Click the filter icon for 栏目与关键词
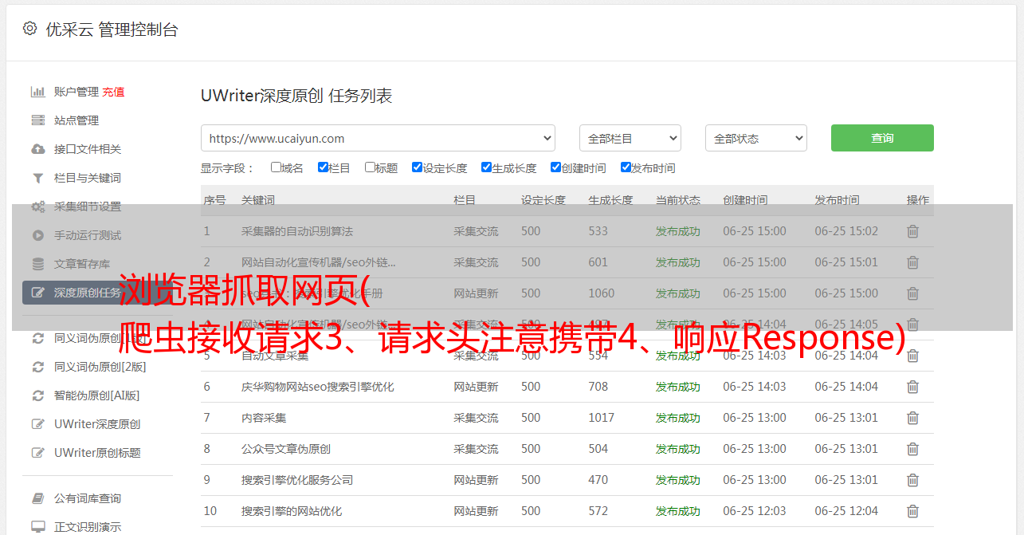1024x535 pixels. click(37, 178)
